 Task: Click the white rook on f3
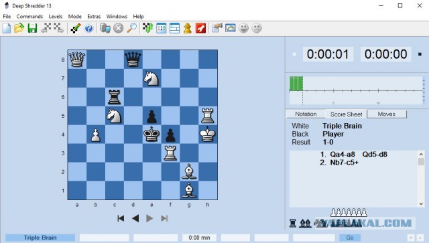tap(170, 153)
